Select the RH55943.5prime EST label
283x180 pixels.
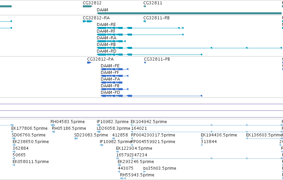[x=137, y=175]
